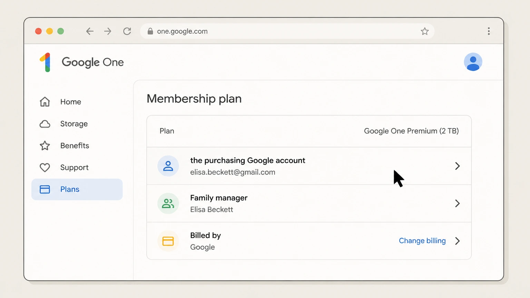Click the Home house icon in the sidebar

tap(45, 102)
